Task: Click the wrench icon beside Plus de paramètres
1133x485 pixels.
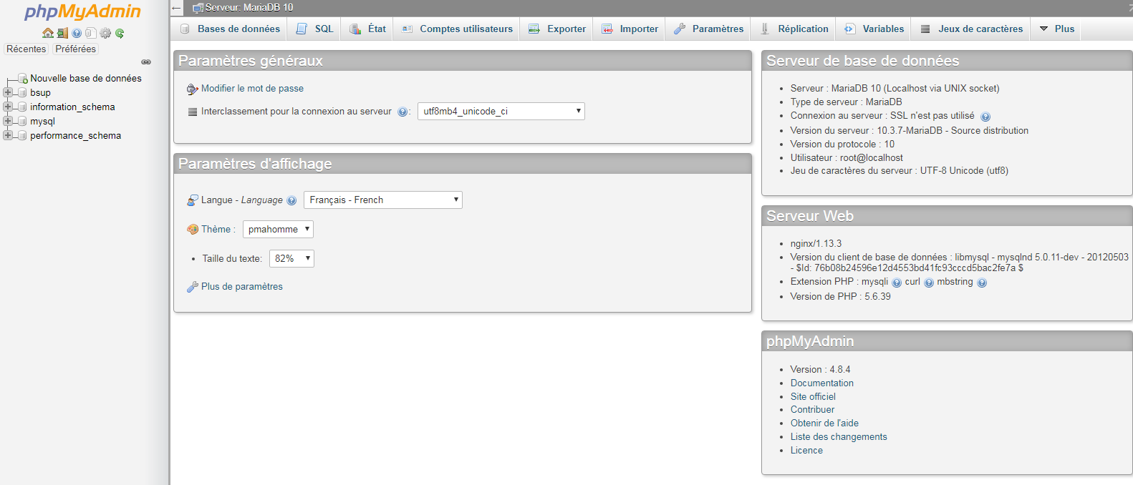Action: (x=192, y=287)
